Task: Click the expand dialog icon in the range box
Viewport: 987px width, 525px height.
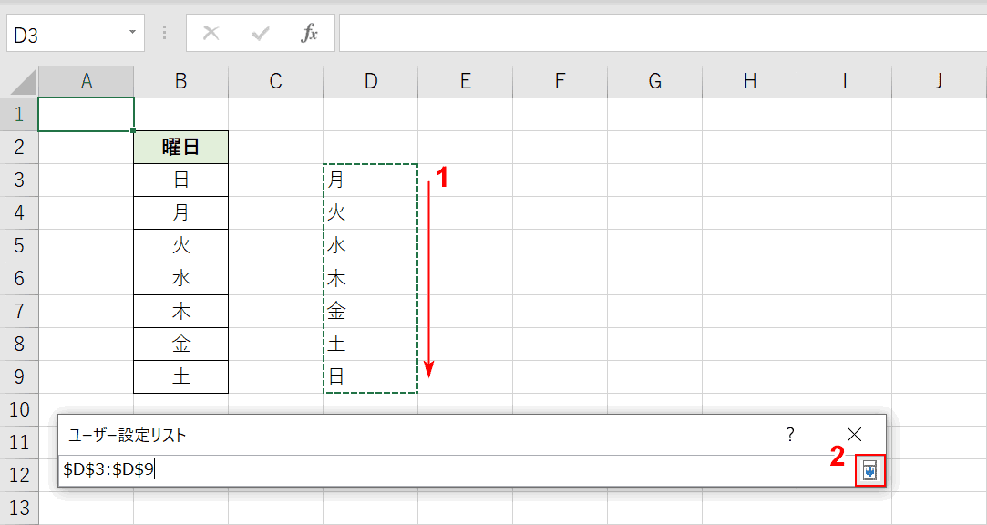Action: [x=870, y=470]
